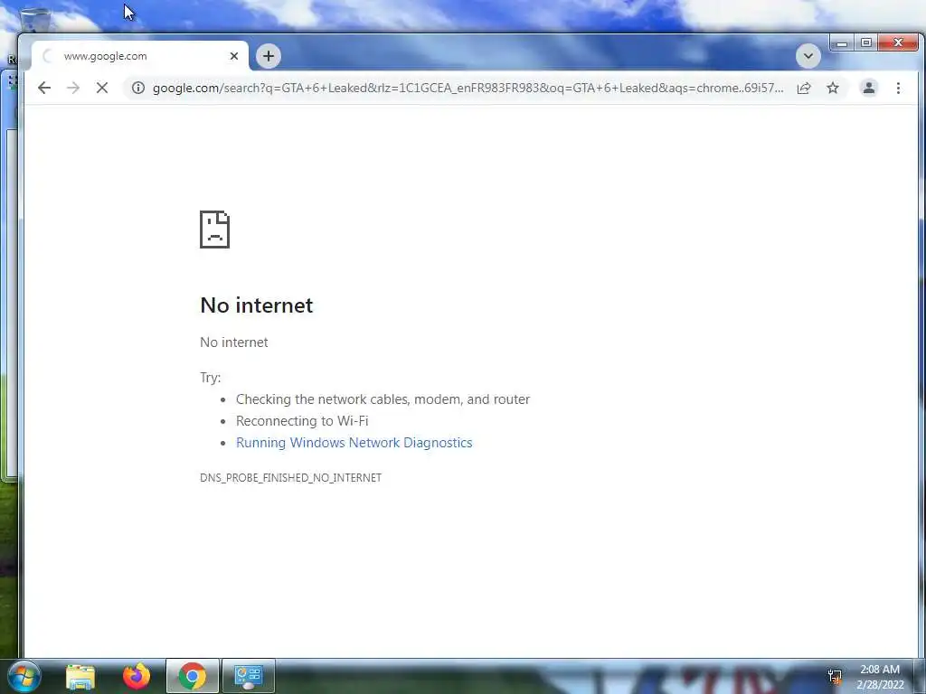Image resolution: width=926 pixels, height=694 pixels.
Task: Click the sad page error icon
Action: point(215,230)
